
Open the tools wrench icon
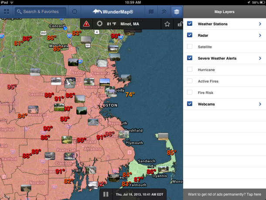pyautogui.click(x=164, y=12)
